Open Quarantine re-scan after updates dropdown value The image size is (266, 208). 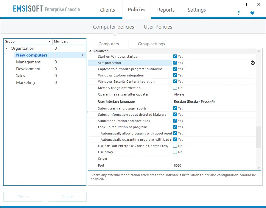(x=179, y=94)
